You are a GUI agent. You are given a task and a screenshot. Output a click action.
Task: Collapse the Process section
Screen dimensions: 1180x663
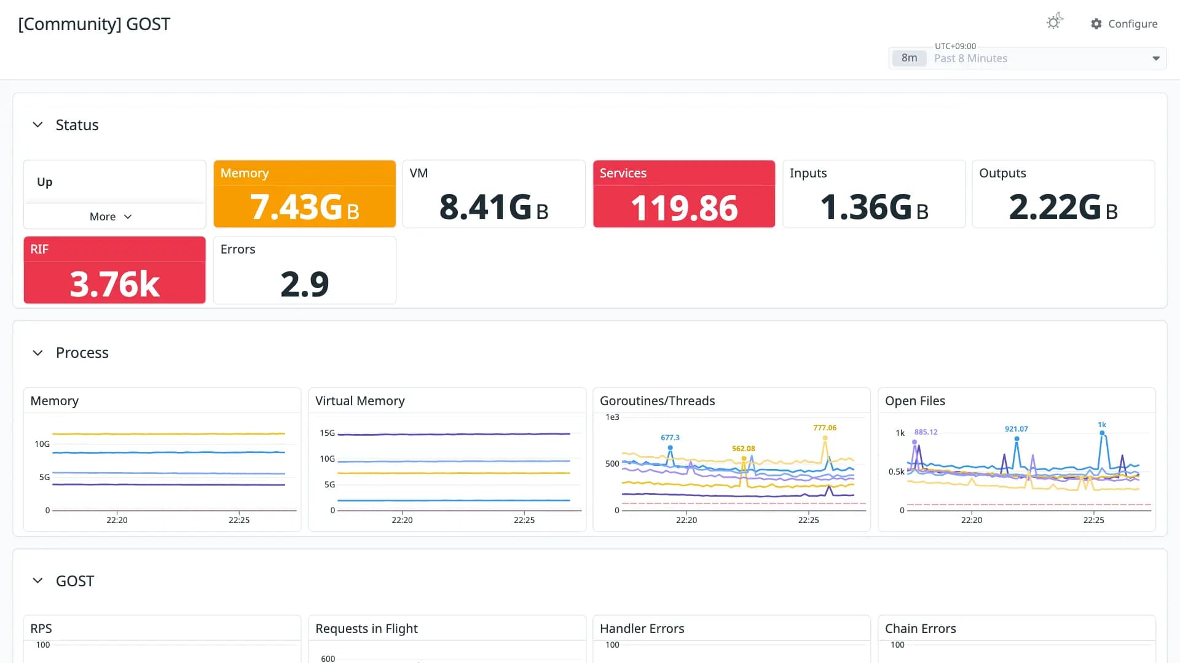point(37,352)
